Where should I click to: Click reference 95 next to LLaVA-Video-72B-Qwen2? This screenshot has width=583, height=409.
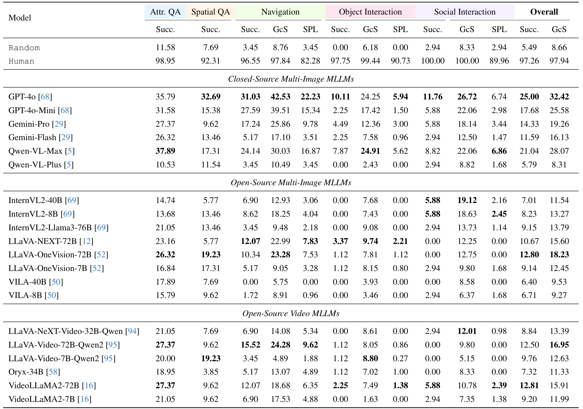(113, 345)
